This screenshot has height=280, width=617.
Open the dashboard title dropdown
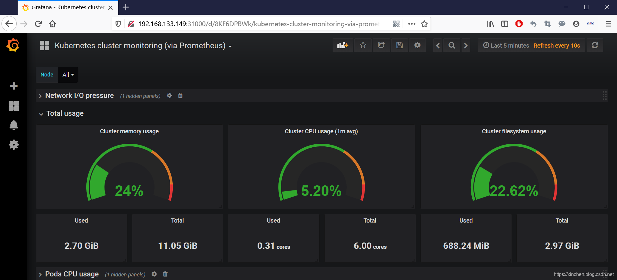[x=143, y=46]
